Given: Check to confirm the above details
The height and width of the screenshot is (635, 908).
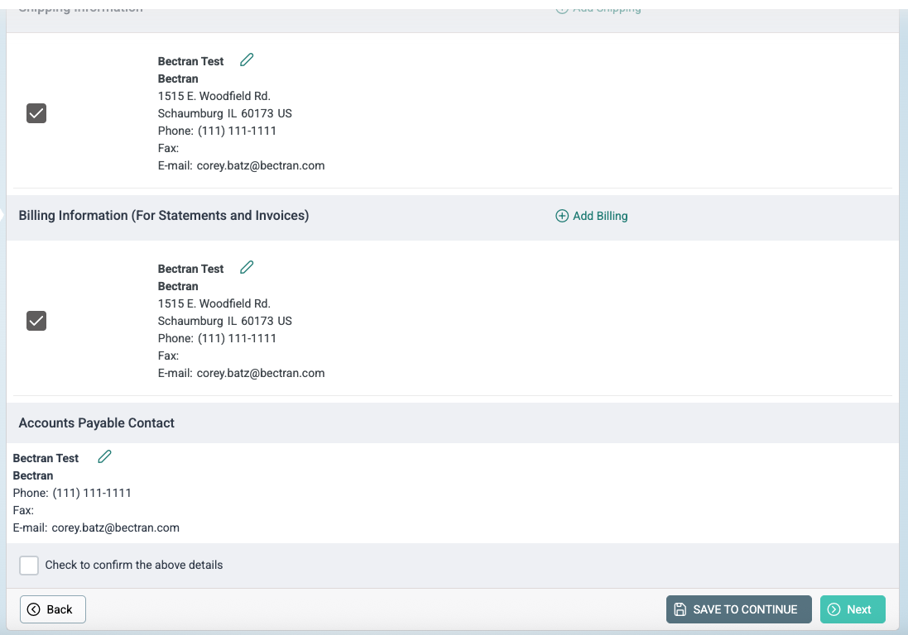Looking at the screenshot, I should tap(29, 565).
